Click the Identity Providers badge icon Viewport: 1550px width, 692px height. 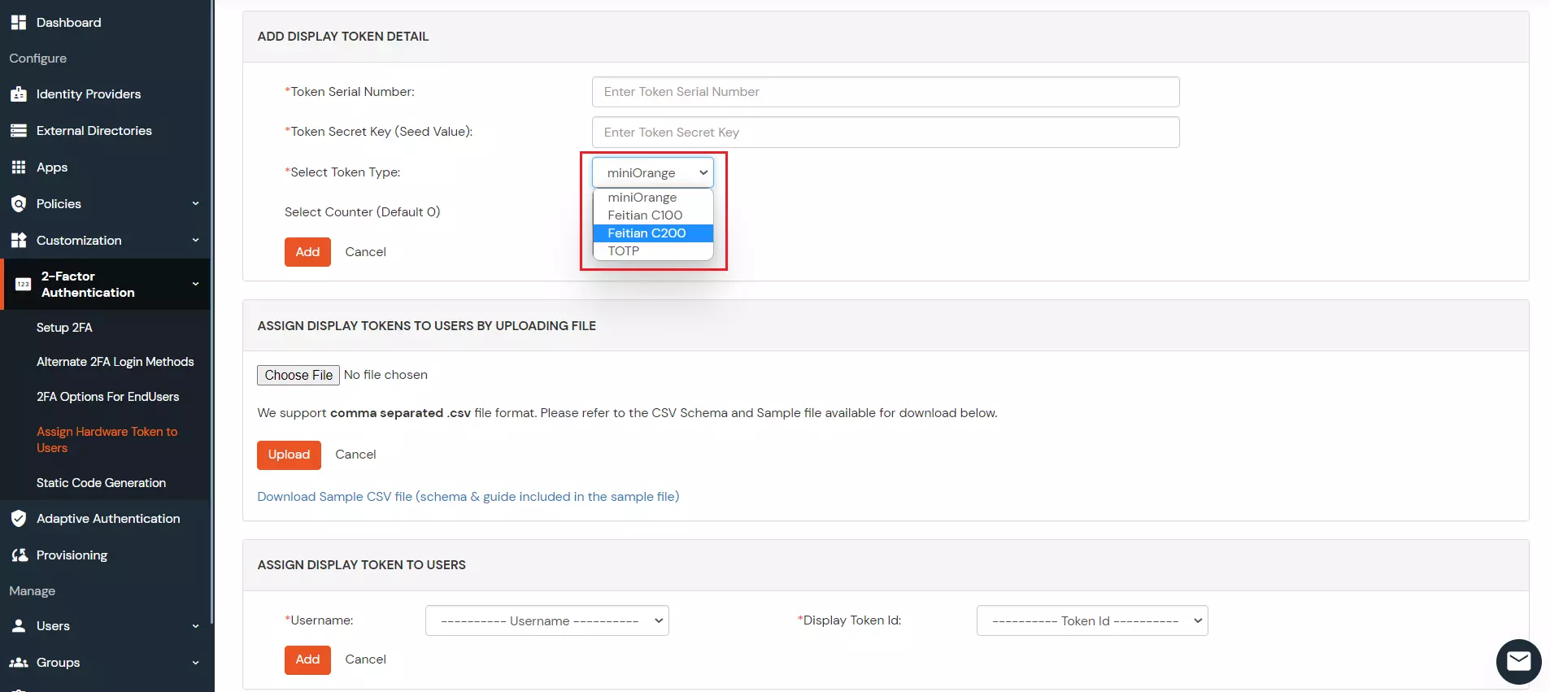[18, 94]
